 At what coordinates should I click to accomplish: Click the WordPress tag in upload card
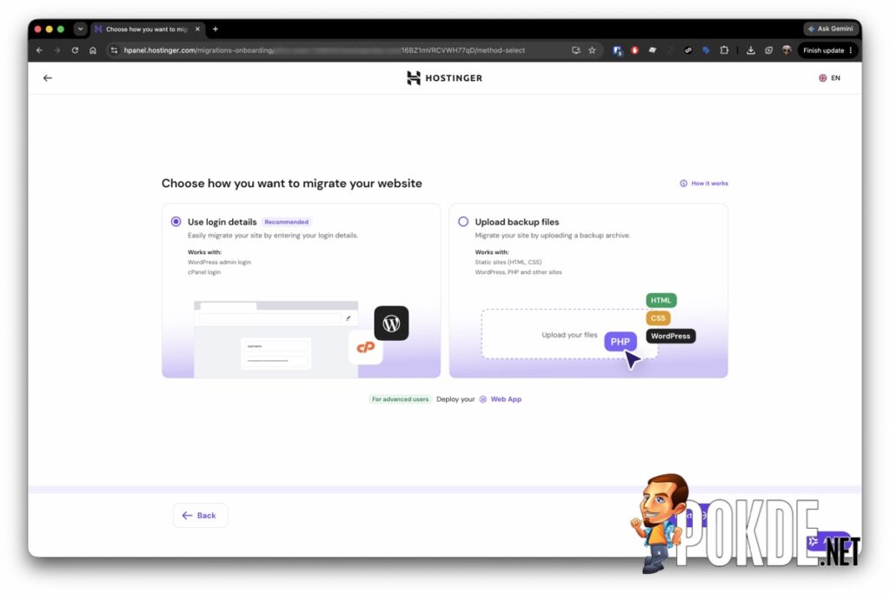click(x=670, y=337)
